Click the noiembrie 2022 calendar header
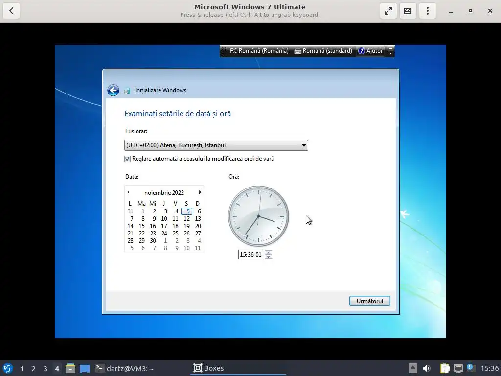 click(164, 193)
